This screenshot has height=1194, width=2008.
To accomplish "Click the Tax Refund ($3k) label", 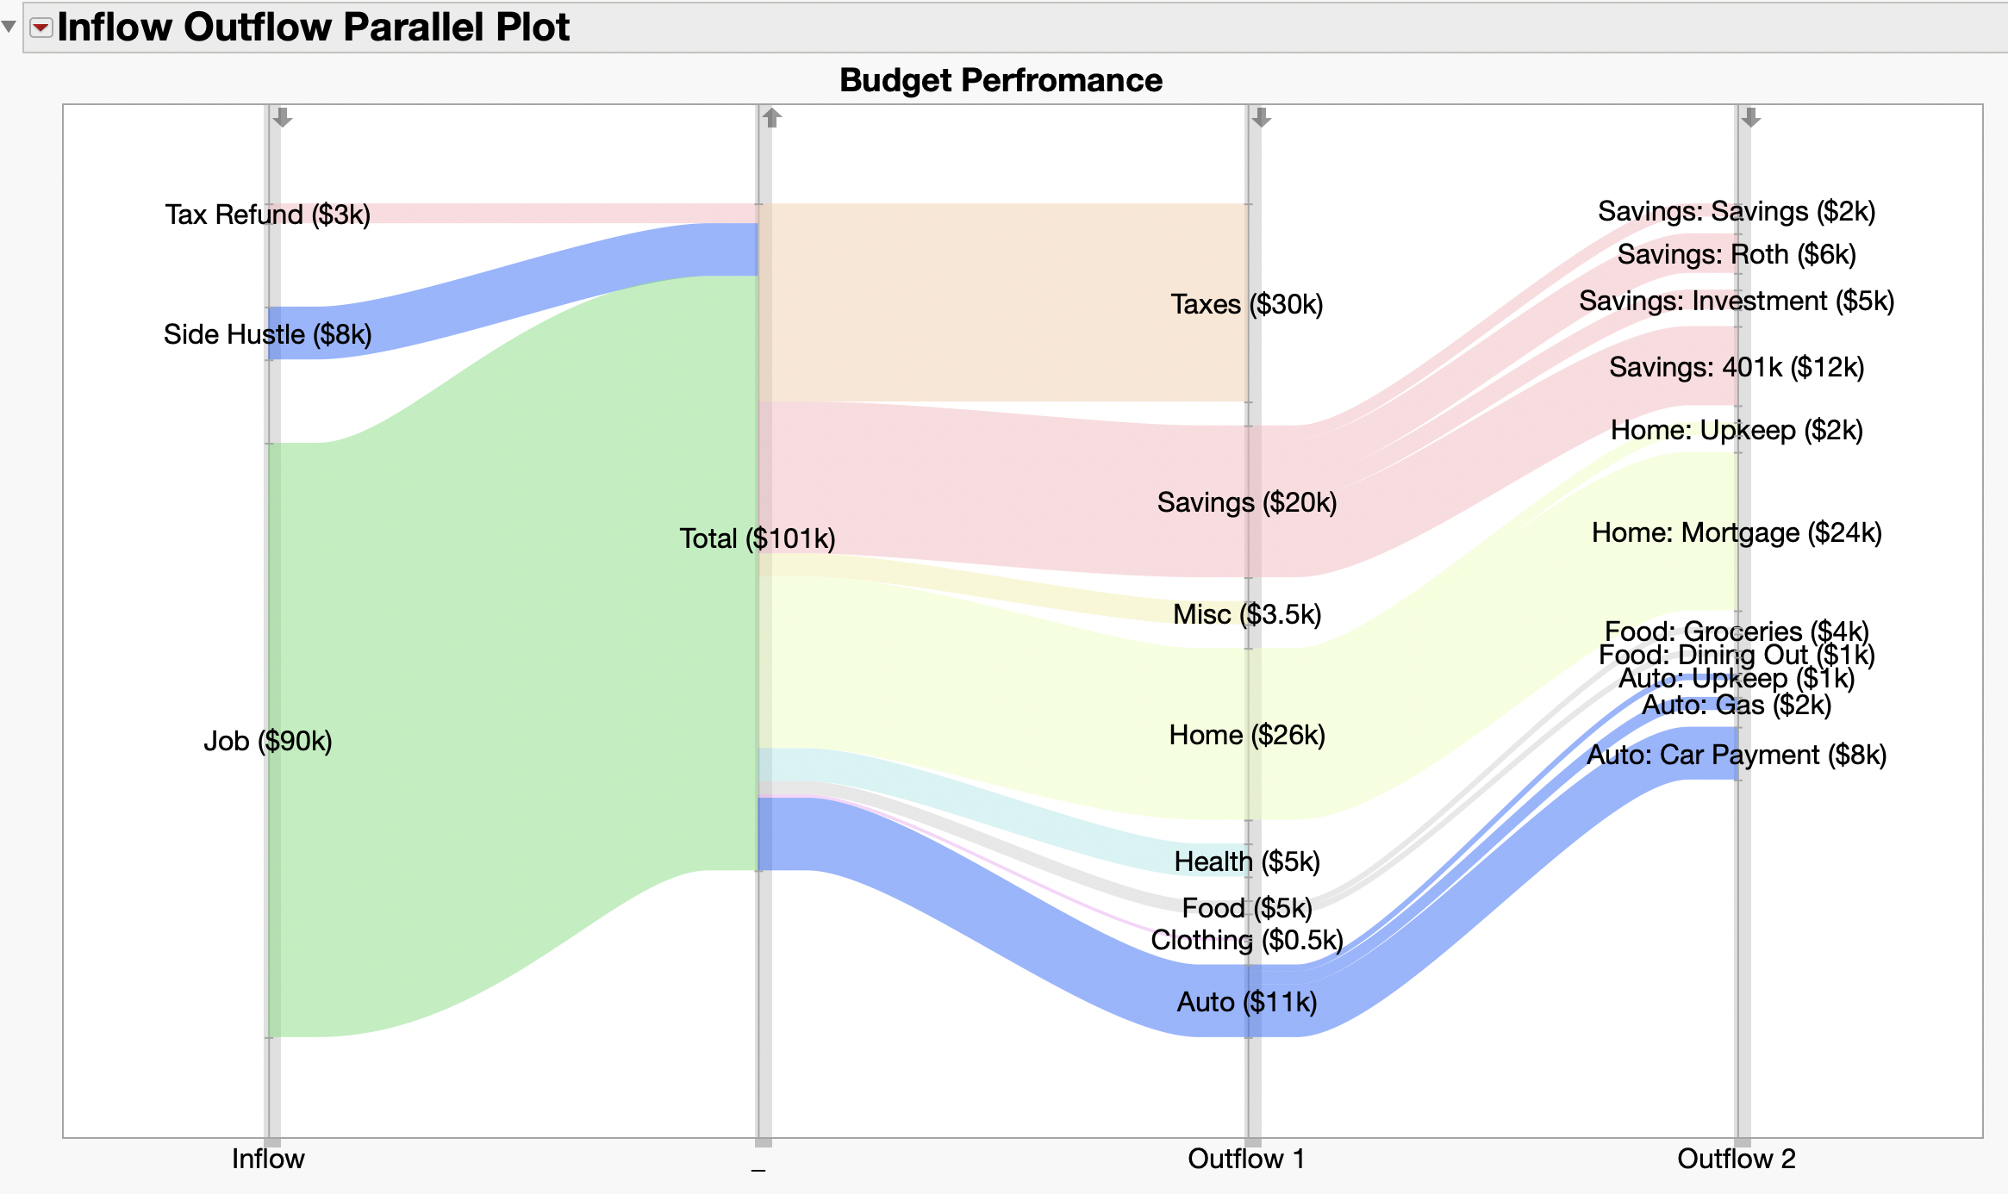I will tap(268, 215).
